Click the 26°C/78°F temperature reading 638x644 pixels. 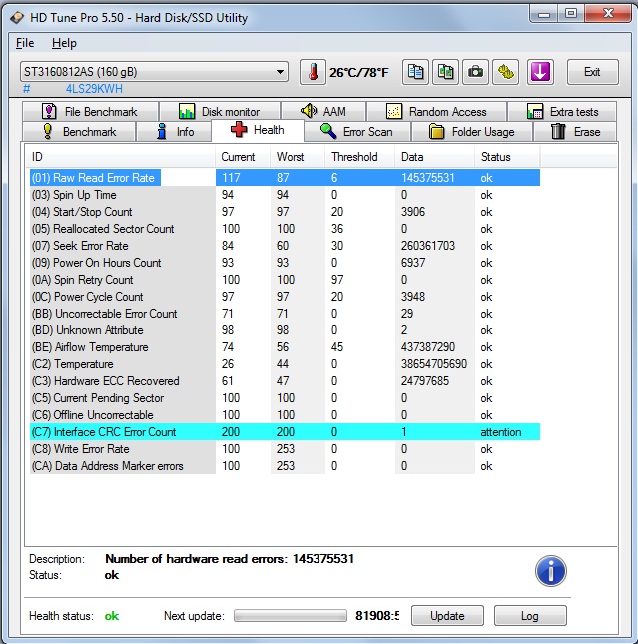(358, 73)
